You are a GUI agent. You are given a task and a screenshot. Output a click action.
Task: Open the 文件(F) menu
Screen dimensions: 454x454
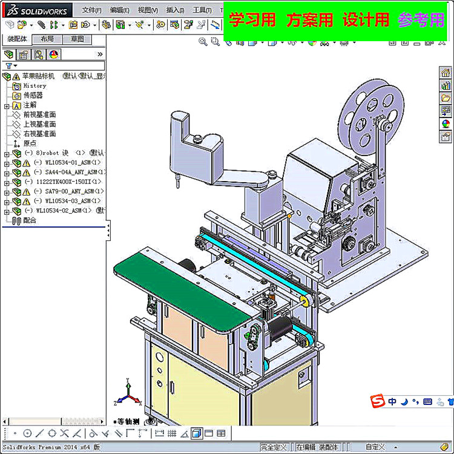(91, 10)
